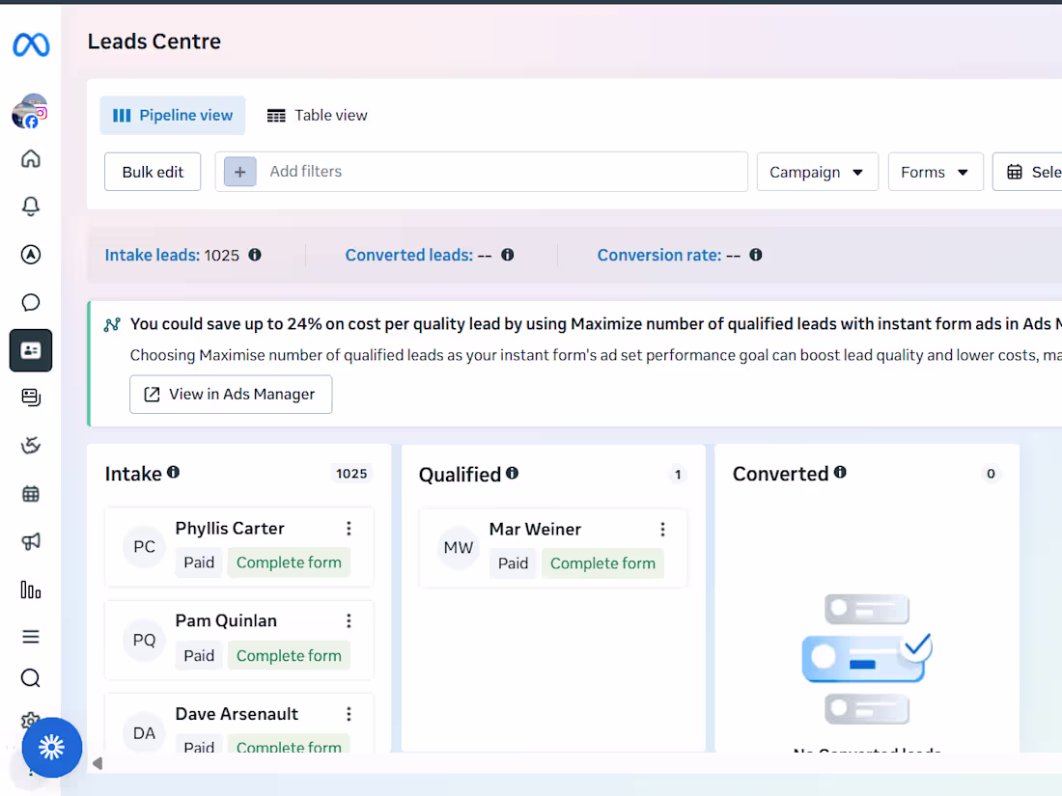The image size is (1062, 796).
Task: Show info for Conversion rate metric
Action: (x=756, y=255)
